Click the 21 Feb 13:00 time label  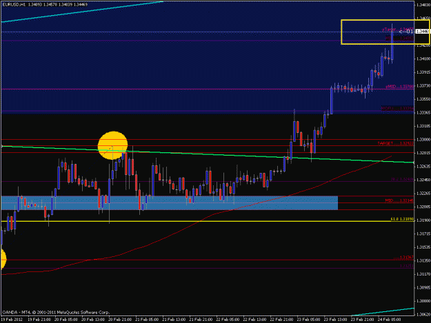(174, 320)
